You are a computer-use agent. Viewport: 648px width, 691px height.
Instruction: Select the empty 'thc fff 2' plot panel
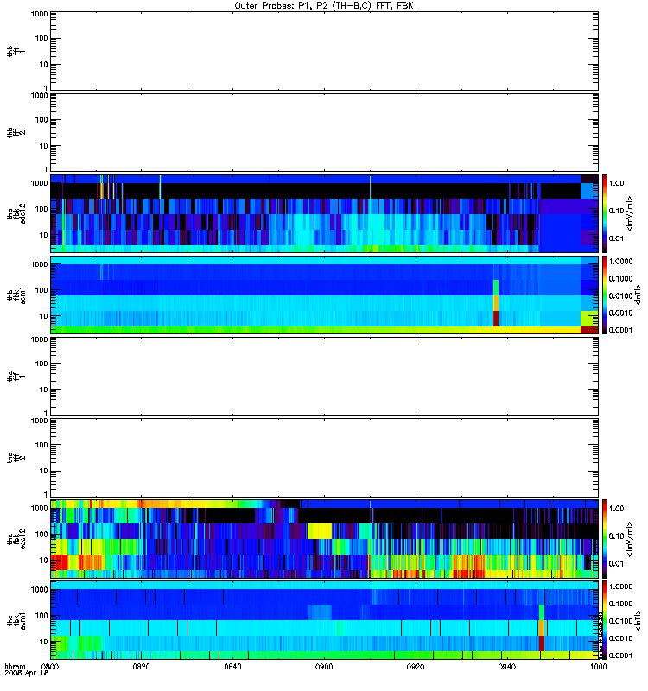324,458
